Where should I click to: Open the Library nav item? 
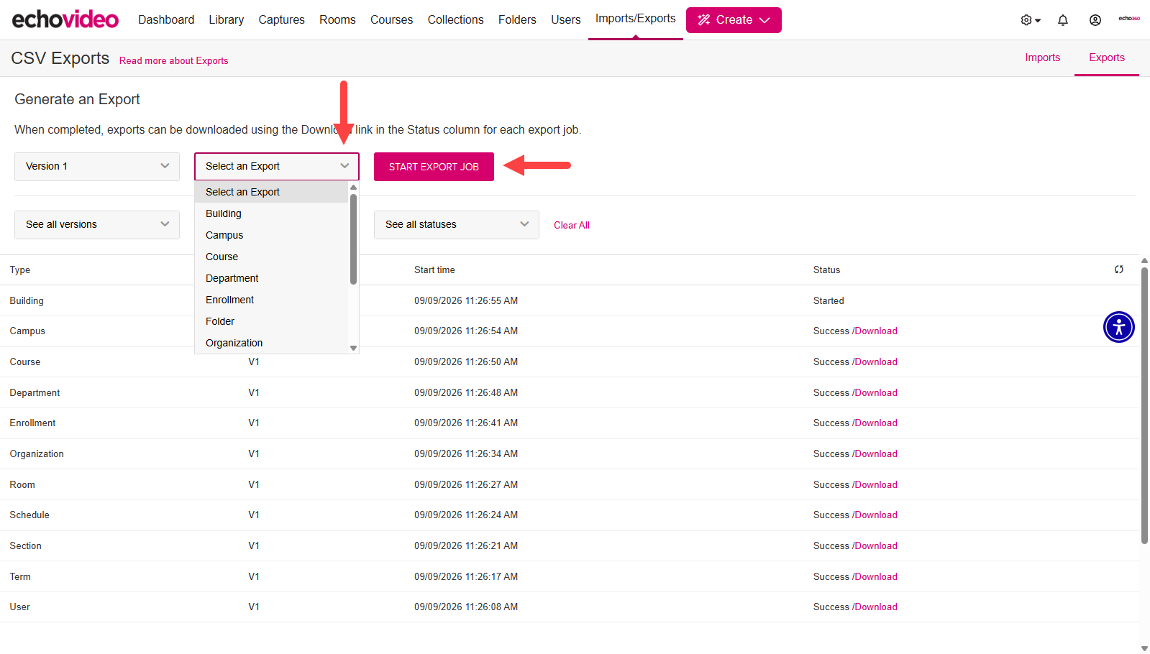tap(227, 20)
